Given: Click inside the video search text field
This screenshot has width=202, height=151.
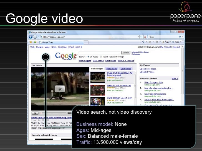Looking at the screenshot, I should point(99,53).
